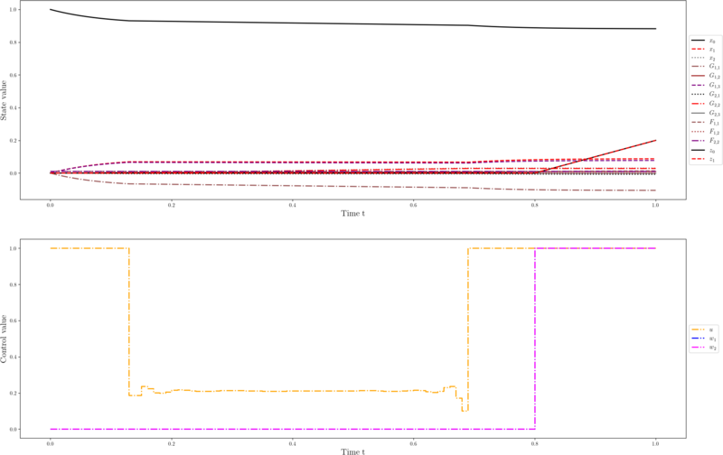Click the 0.4 tick on State value axis
Image resolution: width=723 pixels, height=455 pixels.
[14, 107]
